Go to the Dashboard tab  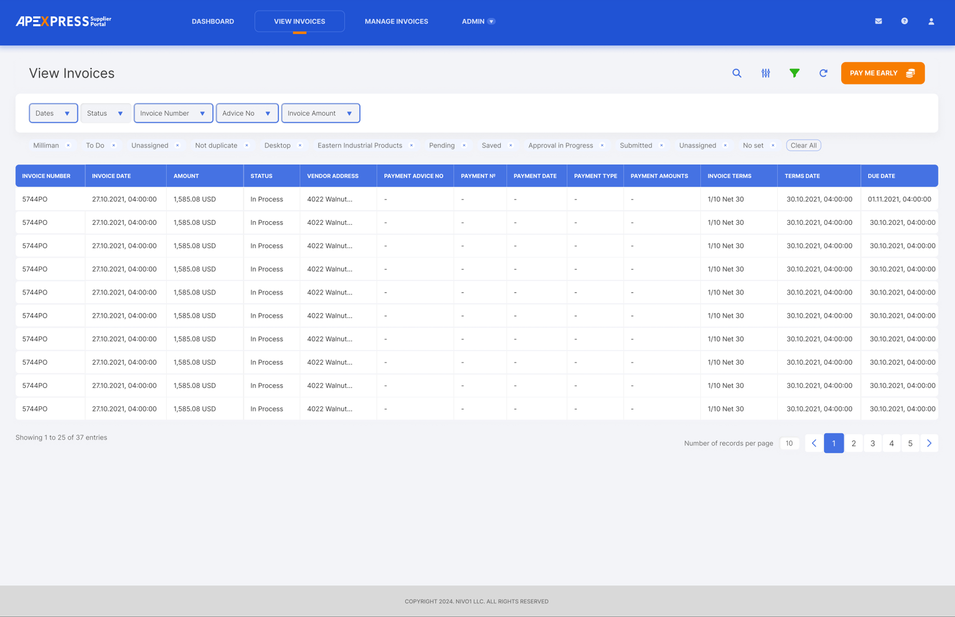tap(213, 21)
